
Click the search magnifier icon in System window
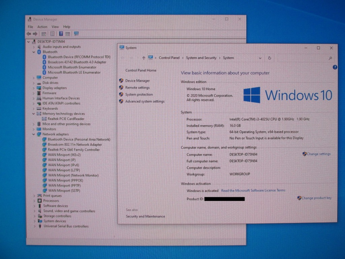[x=330, y=58]
